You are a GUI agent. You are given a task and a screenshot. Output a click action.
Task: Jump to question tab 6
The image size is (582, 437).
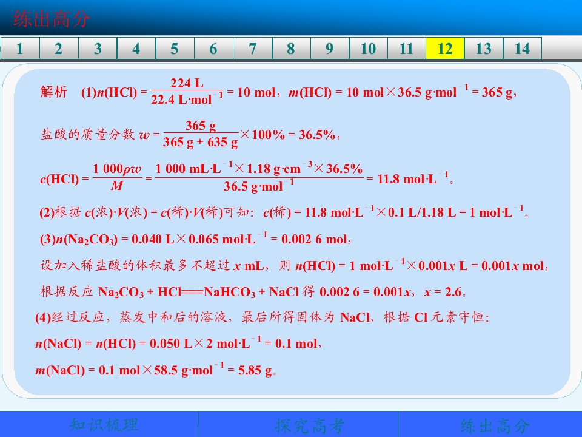tap(213, 49)
